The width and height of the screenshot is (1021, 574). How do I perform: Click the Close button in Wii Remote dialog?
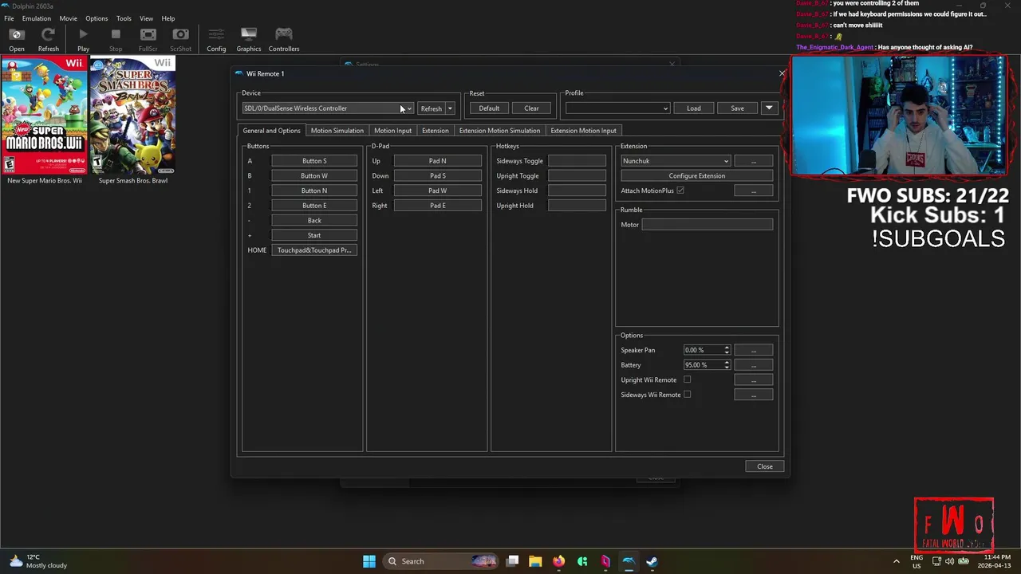[764, 466]
